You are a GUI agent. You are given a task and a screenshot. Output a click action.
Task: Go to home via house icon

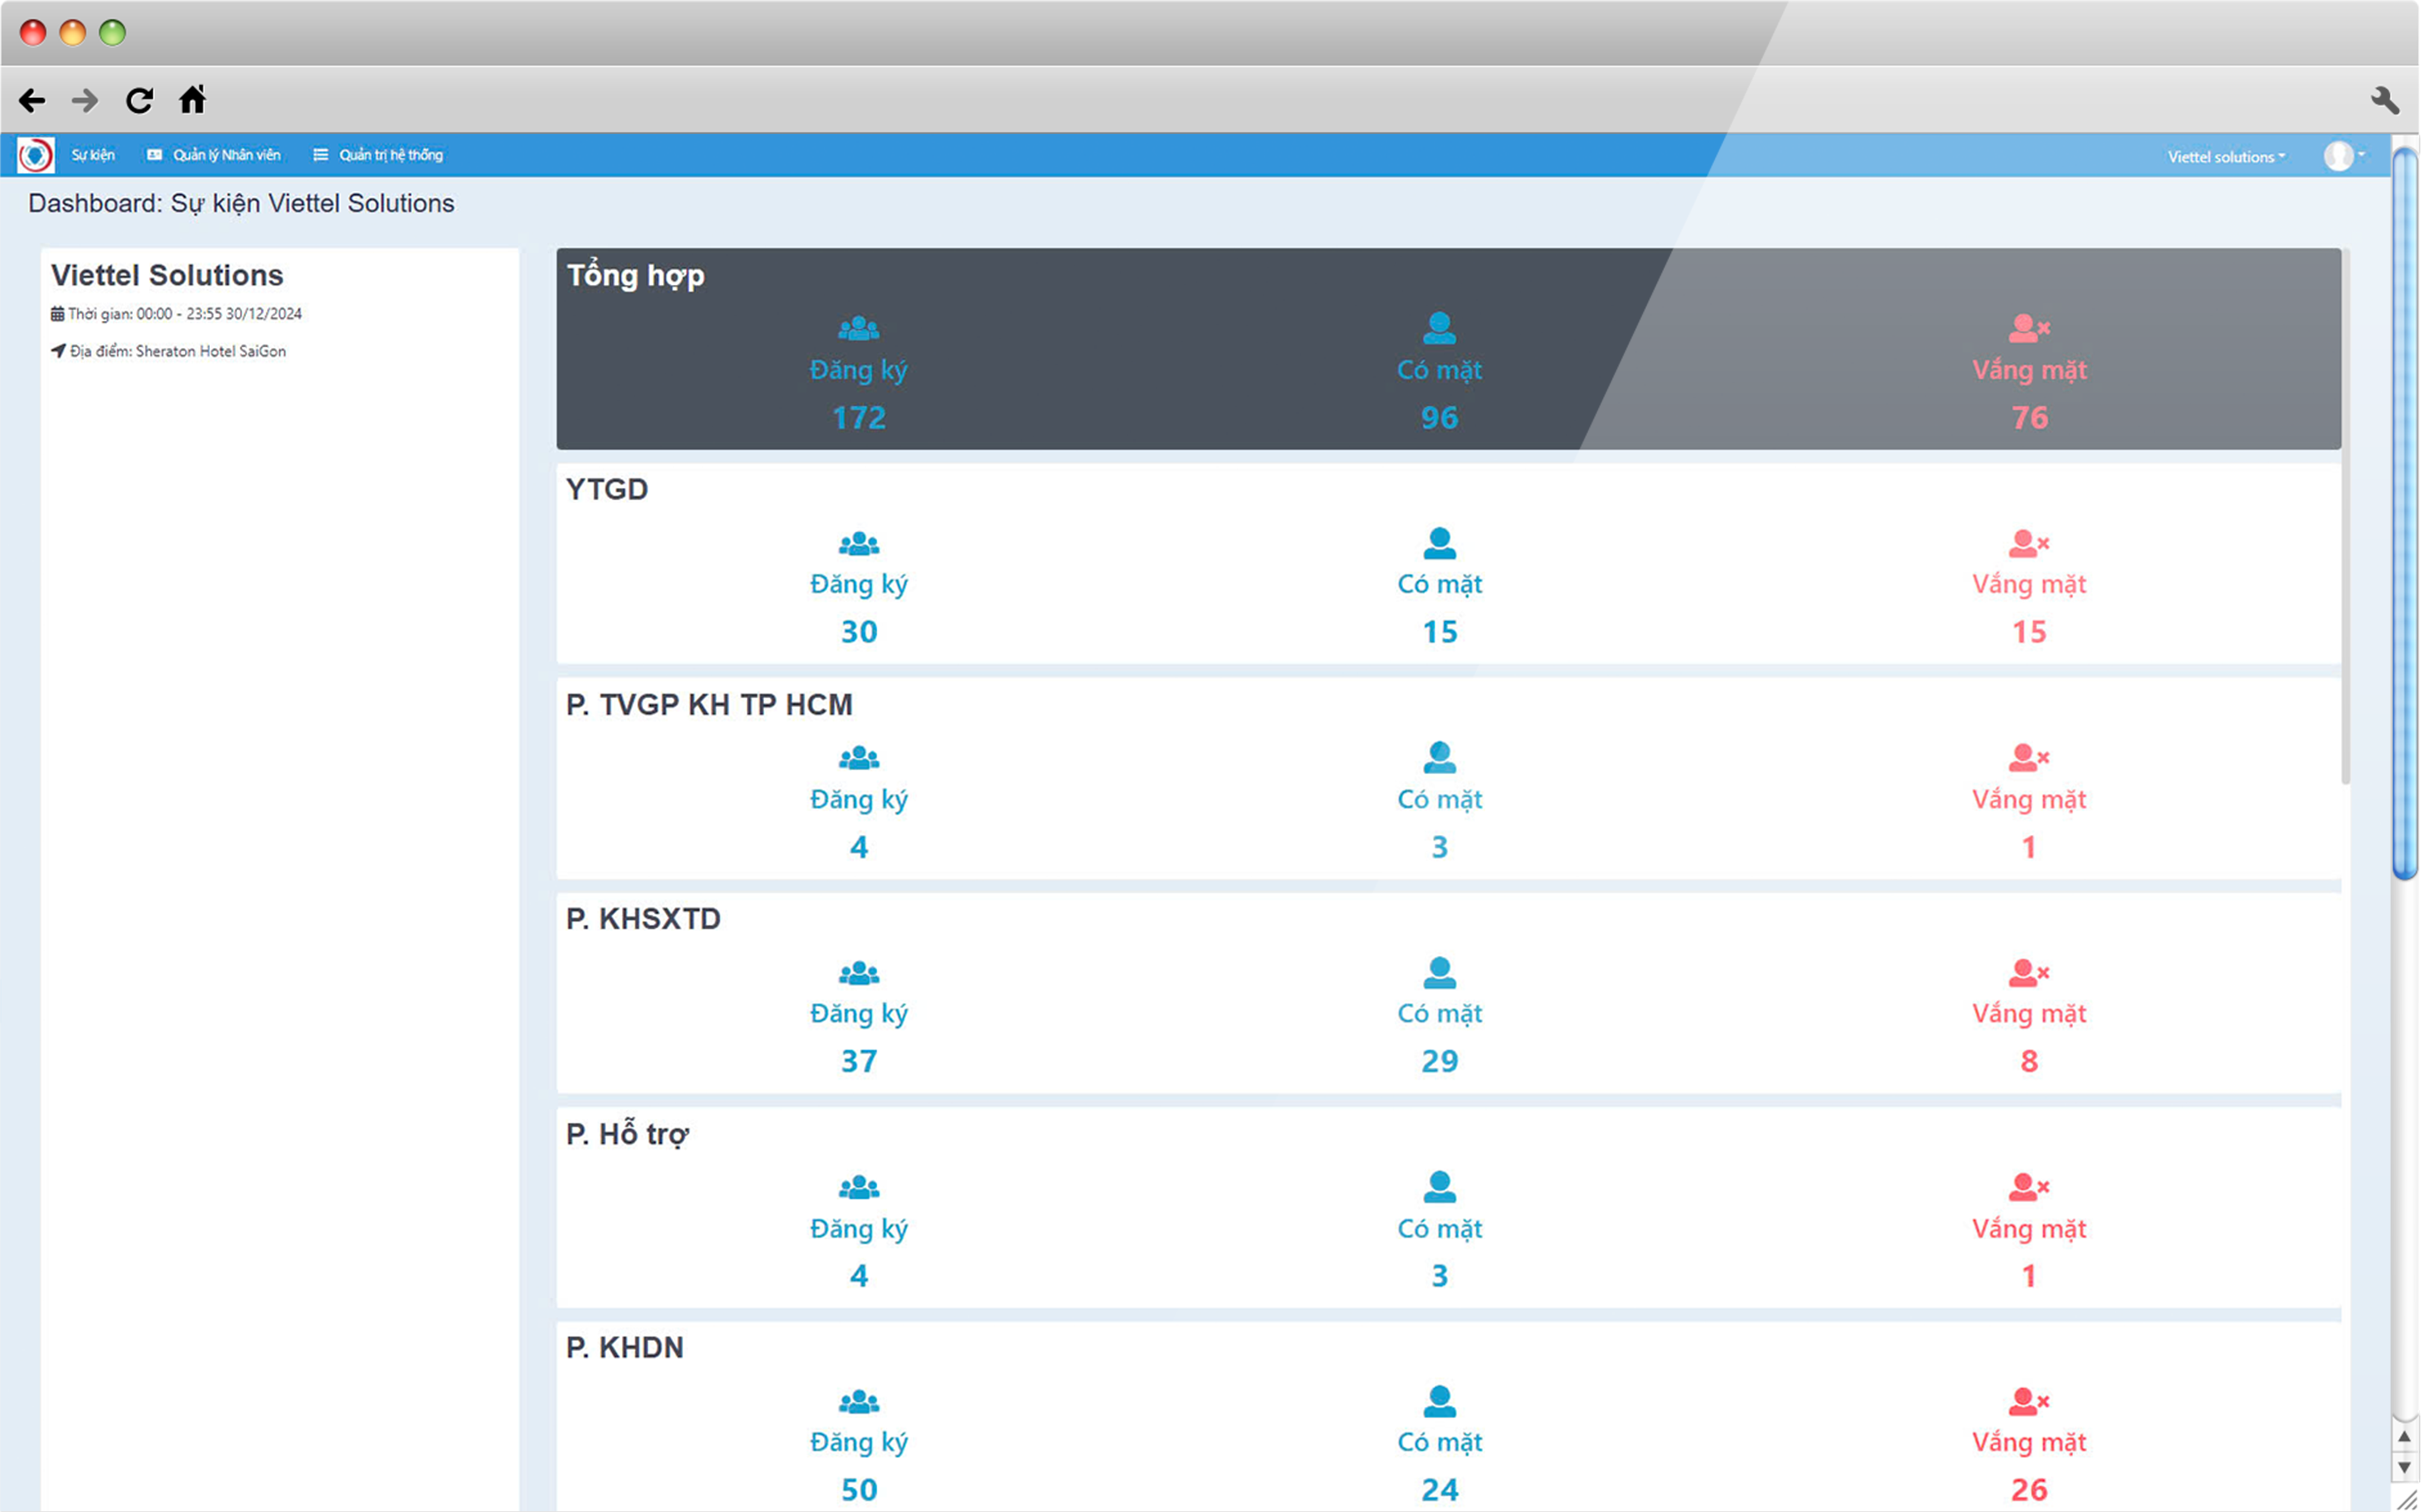click(x=192, y=99)
